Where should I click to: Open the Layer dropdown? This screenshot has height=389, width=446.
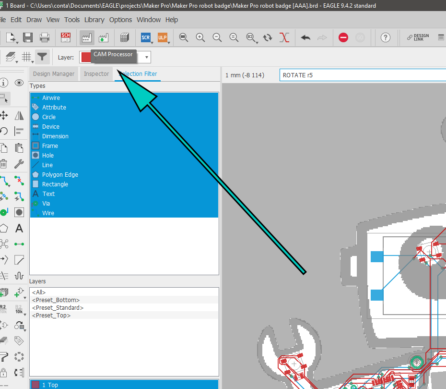147,58
